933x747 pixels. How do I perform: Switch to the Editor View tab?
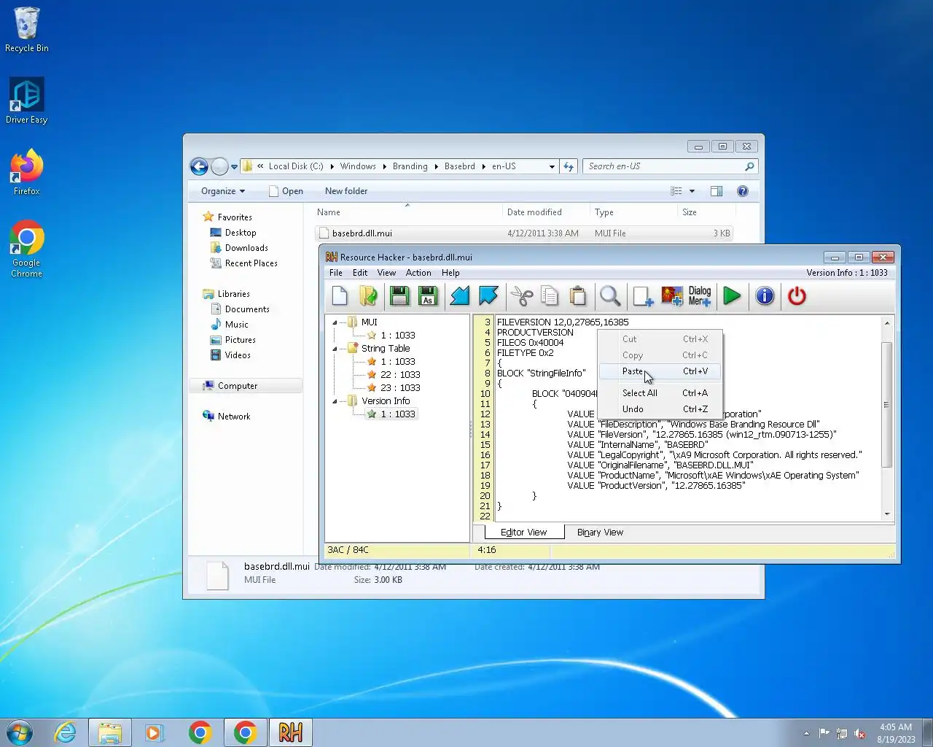click(x=523, y=533)
